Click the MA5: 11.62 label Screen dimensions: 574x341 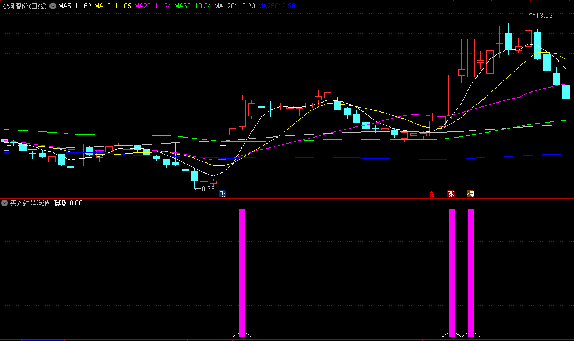[75, 6]
